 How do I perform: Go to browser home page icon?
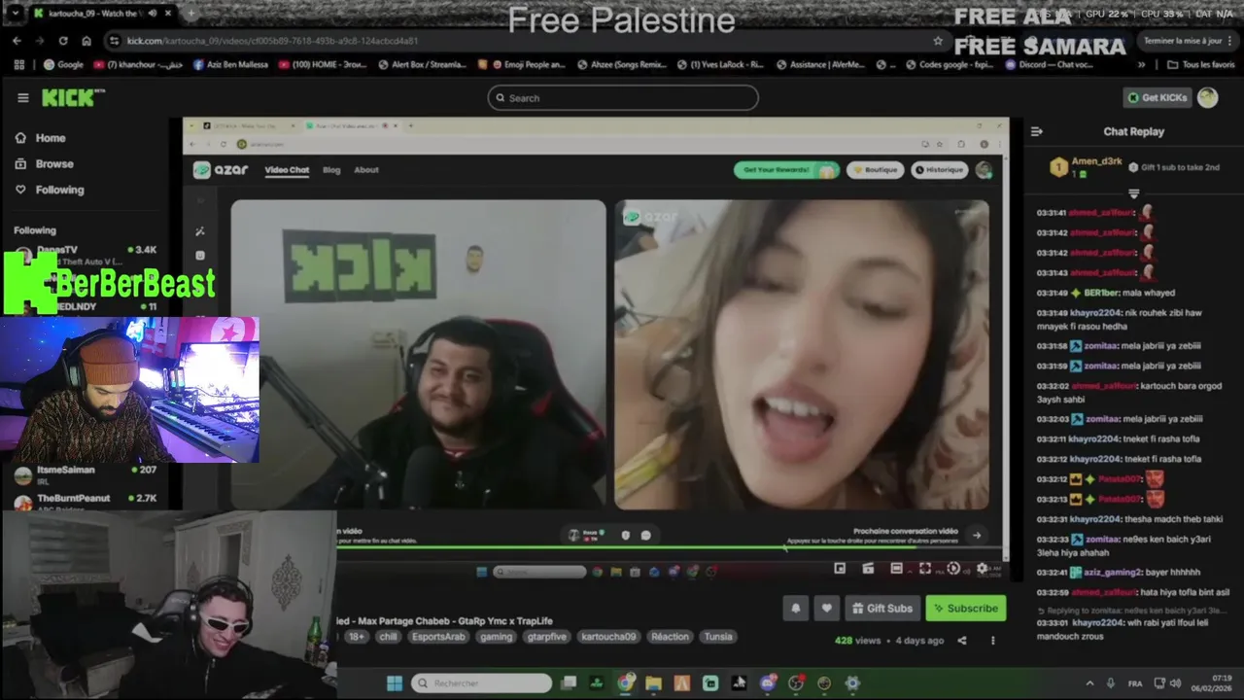(86, 41)
